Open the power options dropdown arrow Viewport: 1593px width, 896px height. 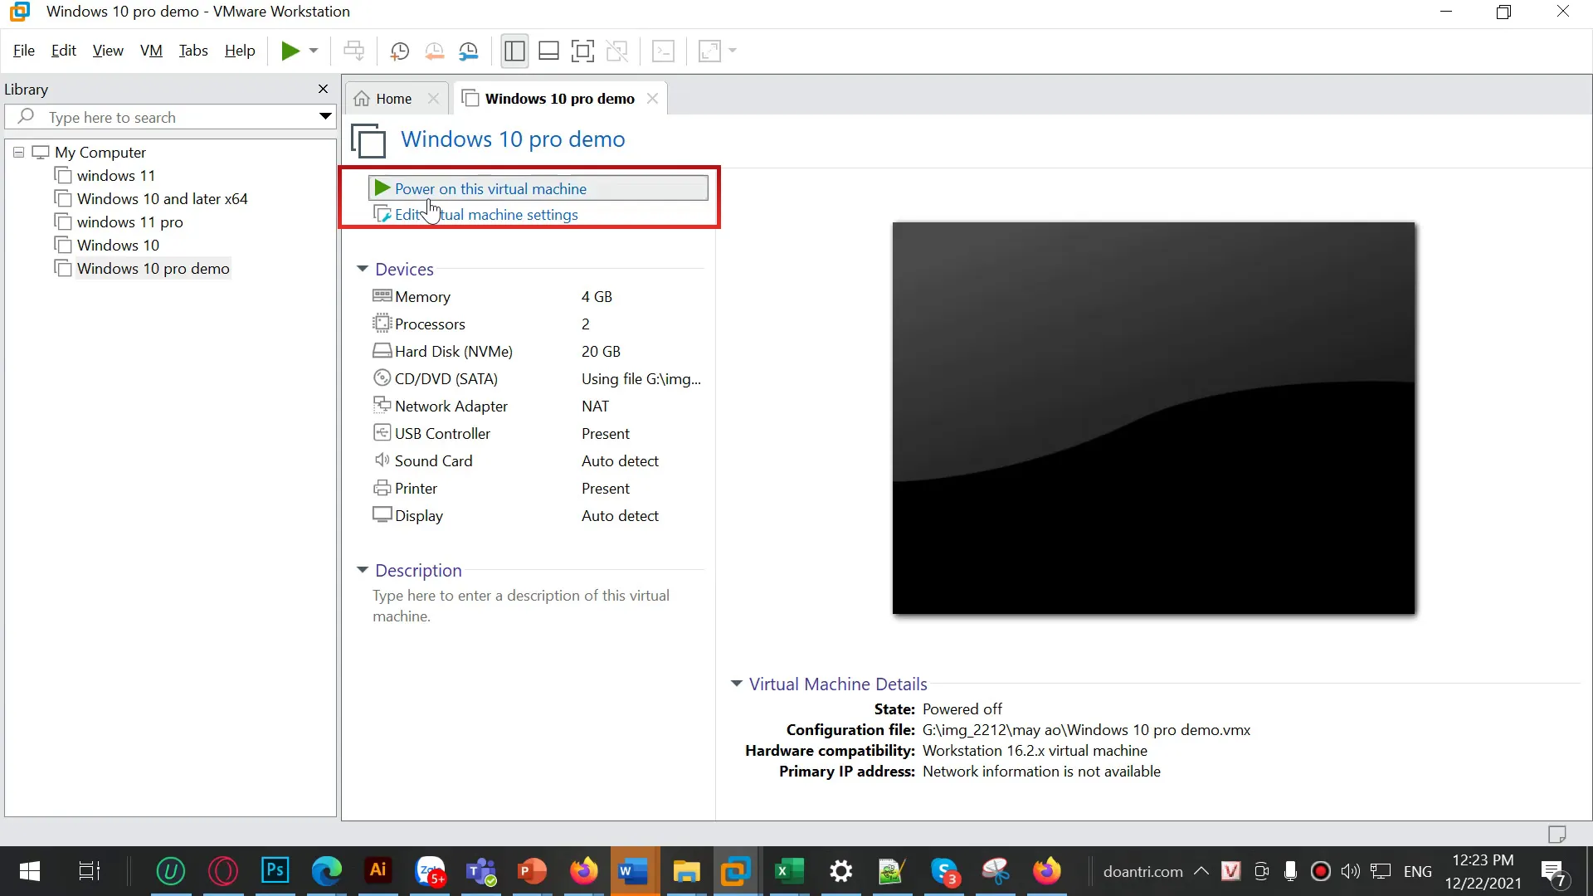[x=314, y=51]
